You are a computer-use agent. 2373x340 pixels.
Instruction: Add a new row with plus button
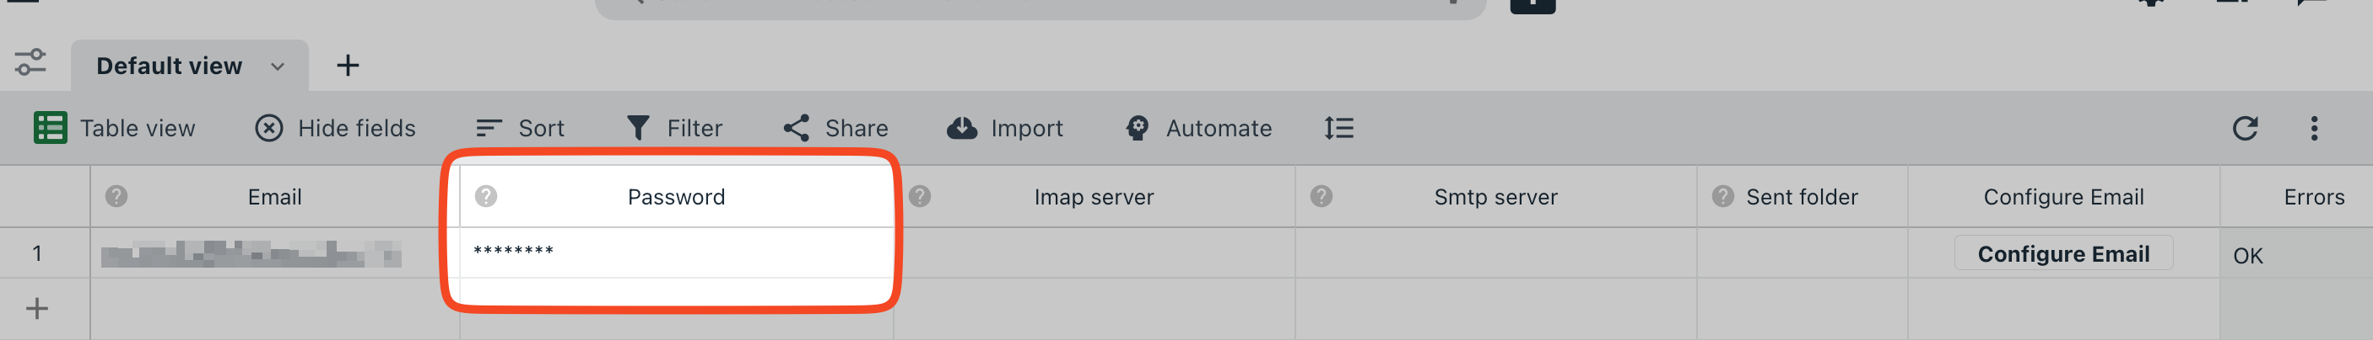pos(37,309)
